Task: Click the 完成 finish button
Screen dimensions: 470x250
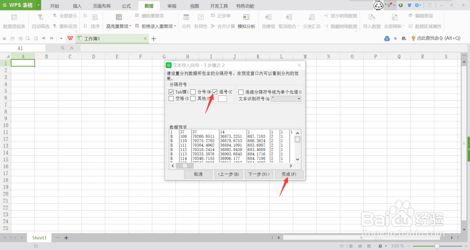Action: [289, 174]
